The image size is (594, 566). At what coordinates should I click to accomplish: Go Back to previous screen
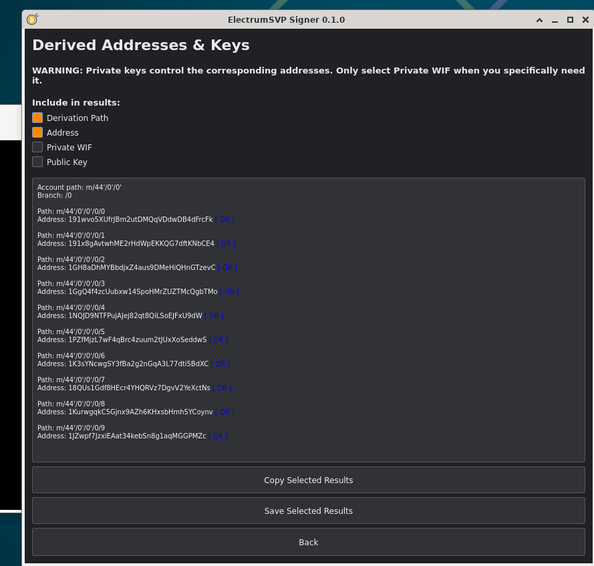(309, 542)
